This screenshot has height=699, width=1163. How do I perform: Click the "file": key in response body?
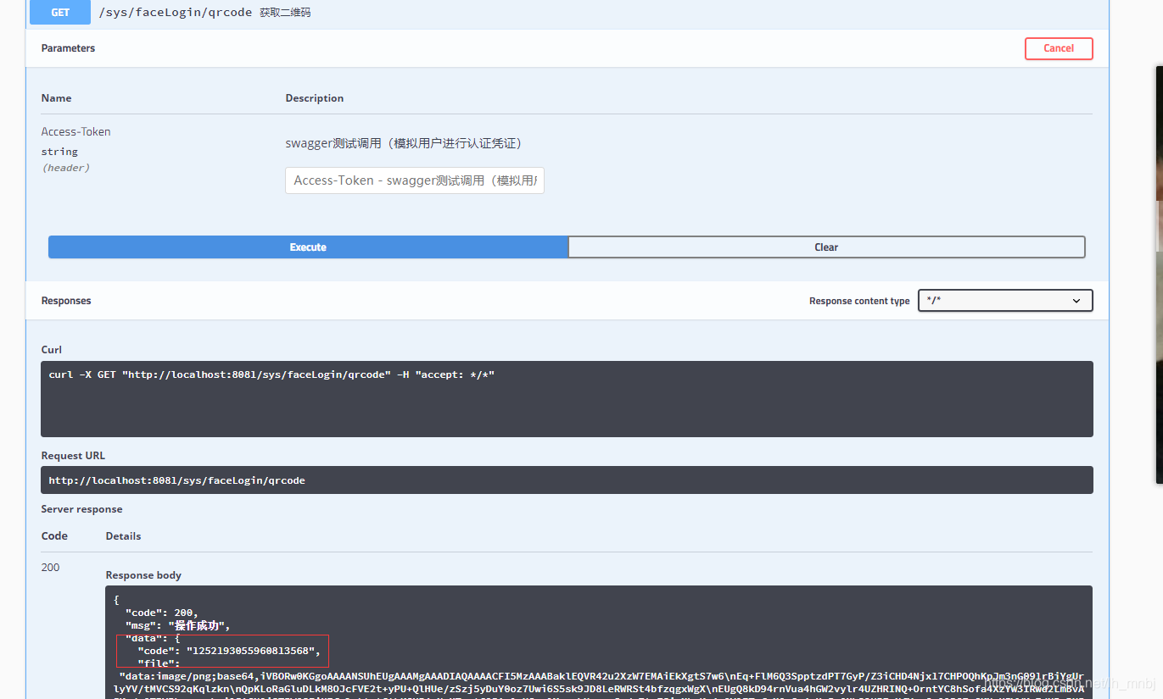pos(159,663)
